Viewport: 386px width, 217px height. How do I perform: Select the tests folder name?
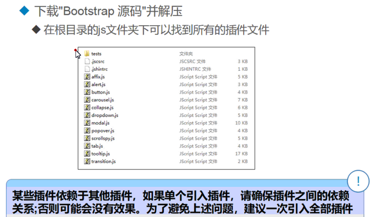(x=96, y=54)
